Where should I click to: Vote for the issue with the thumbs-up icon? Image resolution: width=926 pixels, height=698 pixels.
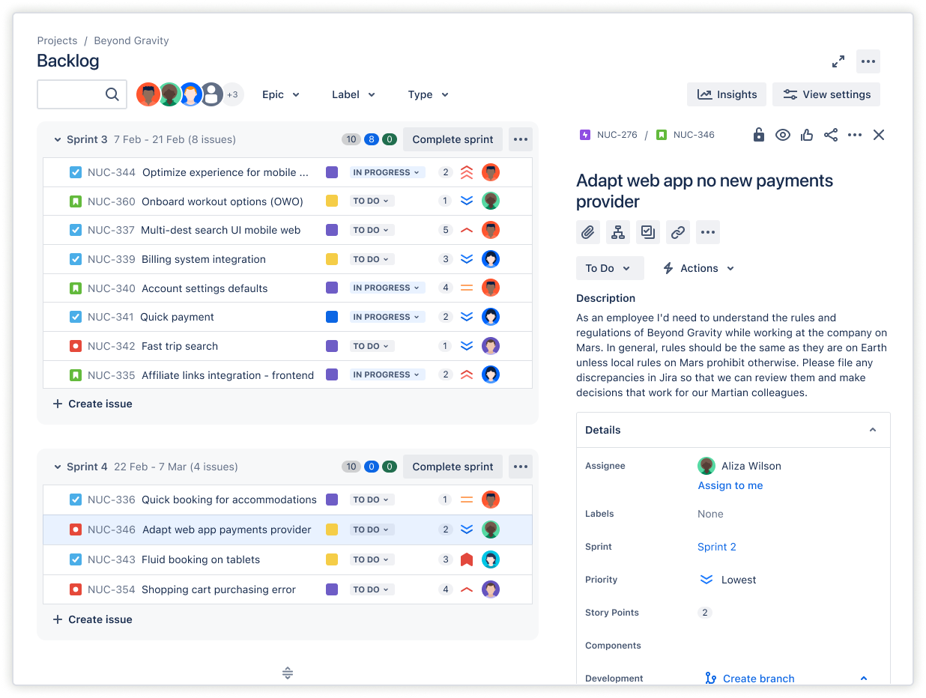coord(807,135)
